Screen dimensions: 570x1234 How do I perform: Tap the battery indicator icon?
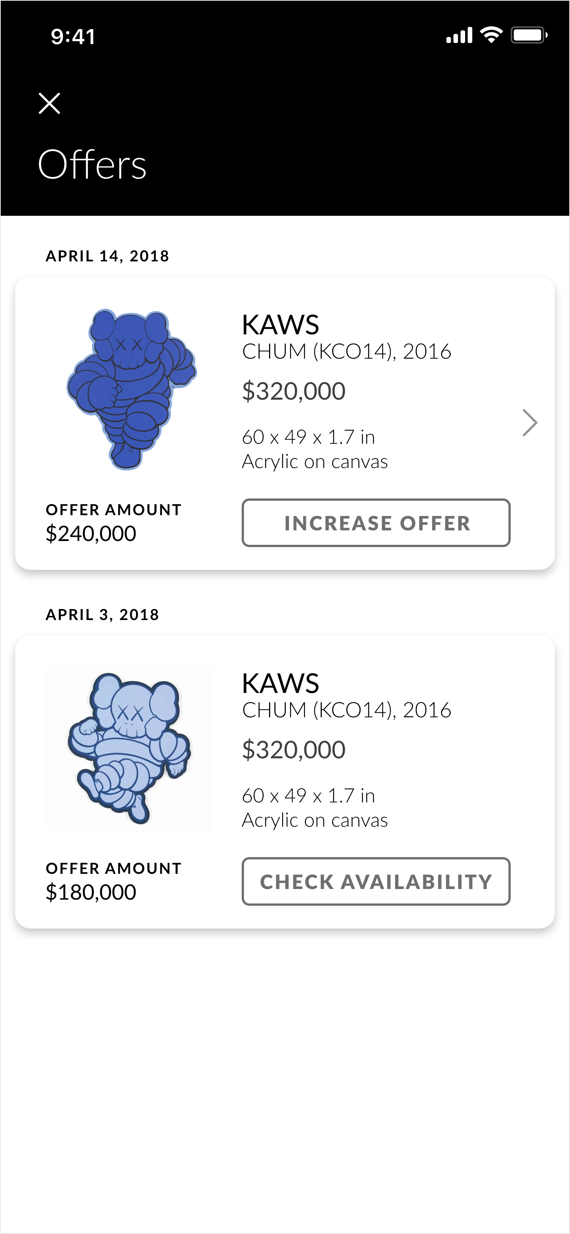click(529, 35)
